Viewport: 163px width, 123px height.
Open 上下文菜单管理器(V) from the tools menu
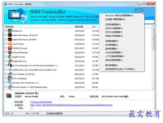point(122,56)
